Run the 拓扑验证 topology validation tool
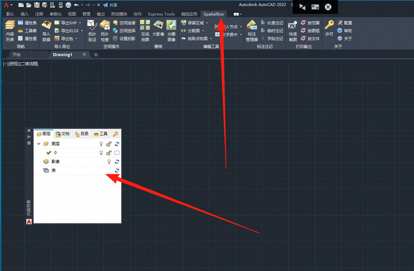The width and height of the screenshot is (414, 271). click(92, 31)
